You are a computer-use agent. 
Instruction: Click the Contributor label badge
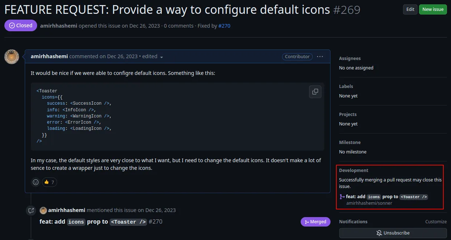297,57
